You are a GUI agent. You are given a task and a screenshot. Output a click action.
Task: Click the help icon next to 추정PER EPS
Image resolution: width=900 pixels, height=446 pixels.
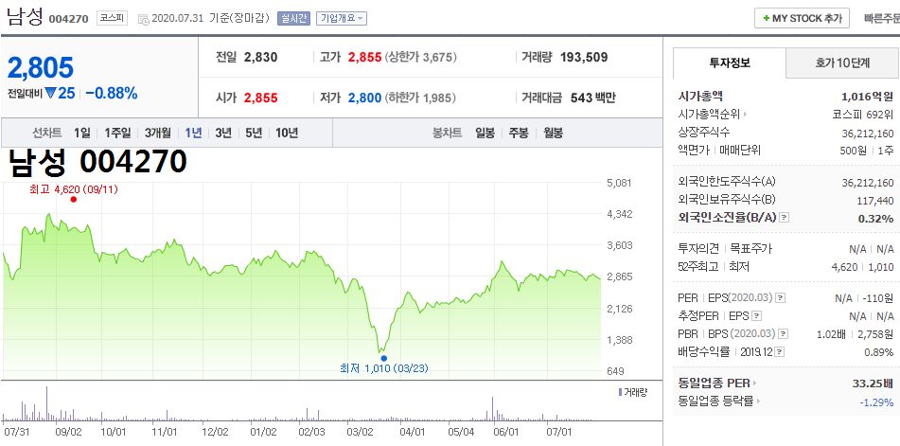pyautogui.click(x=757, y=315)
